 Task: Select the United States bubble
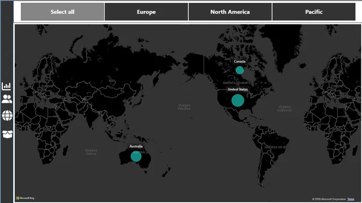point(238,100)
